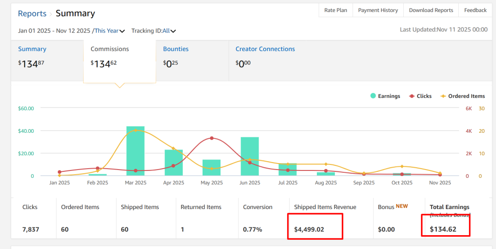
Task: Select the Commissions tab
Action: (119, 61)
